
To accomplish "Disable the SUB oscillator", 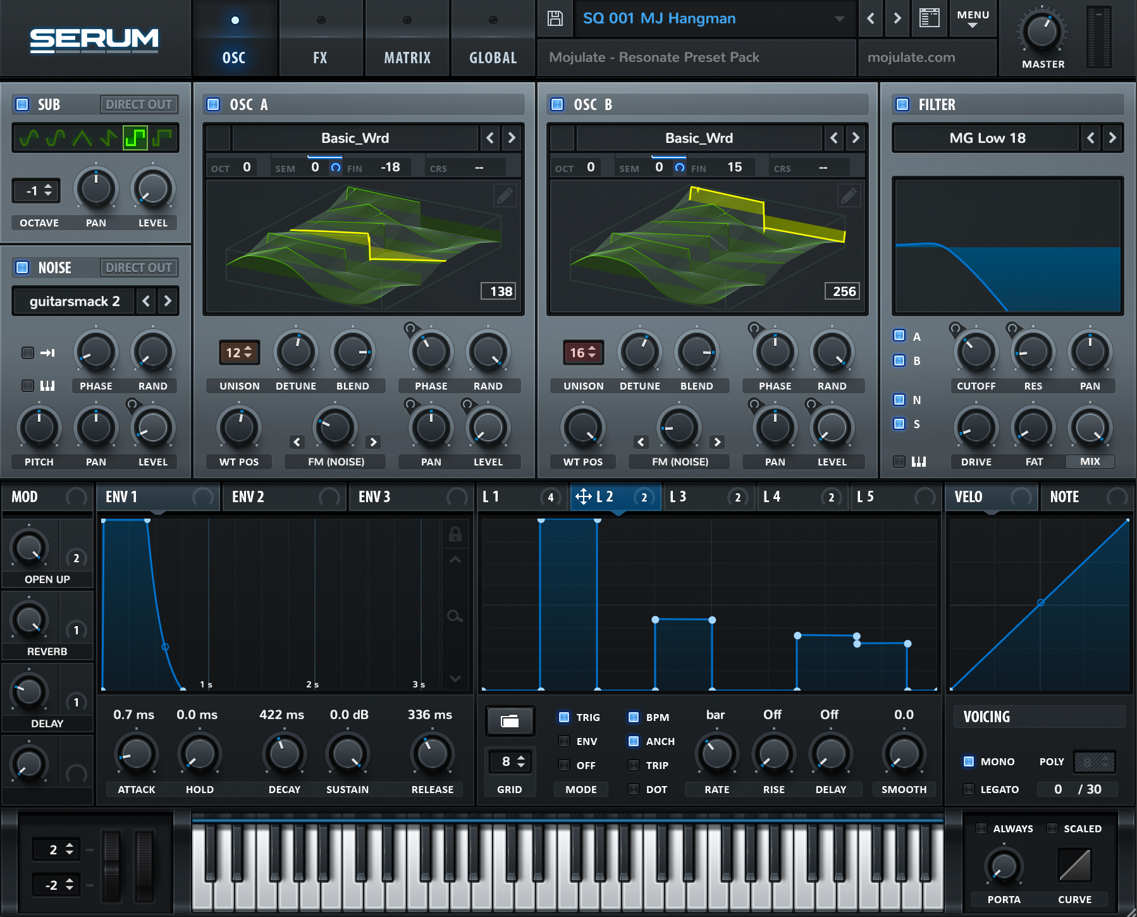I will click(22, 104).
